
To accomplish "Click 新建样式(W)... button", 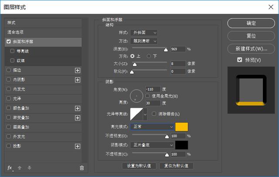I will coord(251,49).
